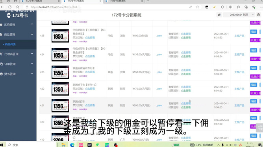Click blue edit button in row 425
The image size is (263, 147).
[x=254, y=32]
